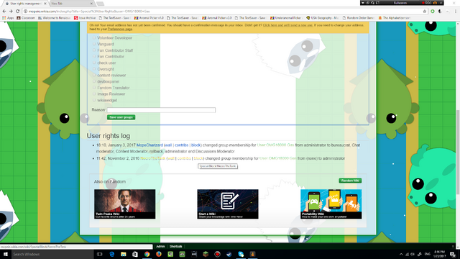
Task: Tick the Fan Contributor checkbox
Action: click(94, 56)
